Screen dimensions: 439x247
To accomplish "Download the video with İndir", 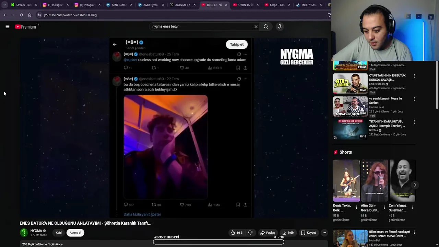I will (x=288, y=233).
